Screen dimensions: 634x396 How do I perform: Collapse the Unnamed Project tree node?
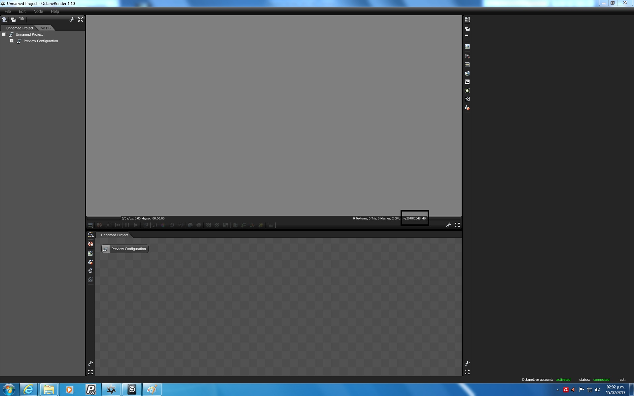[x=4, y=34]
